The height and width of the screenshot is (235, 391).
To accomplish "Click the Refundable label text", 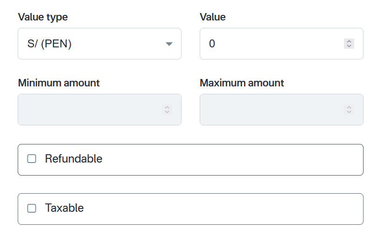I will point(74,159).
